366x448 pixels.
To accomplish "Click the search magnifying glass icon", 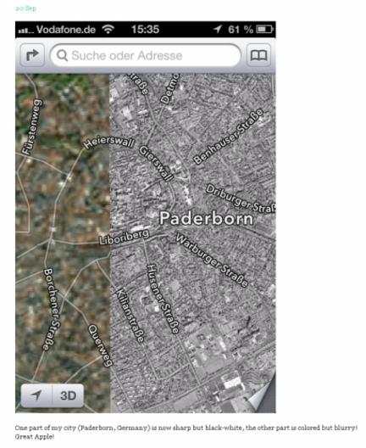I will (x=62, y=55).
